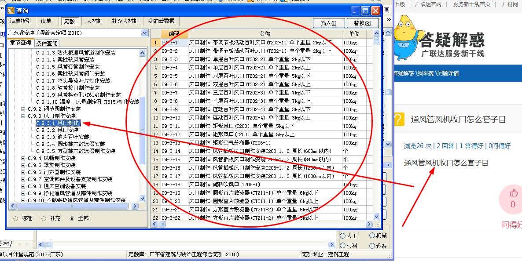
Task: Select row C9-3-5 双层百叶风口
Action: pos(262,76)
